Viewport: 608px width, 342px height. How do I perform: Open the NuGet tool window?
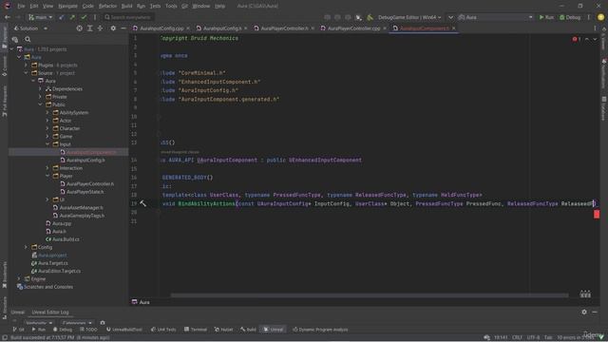(x=224, y=330)
